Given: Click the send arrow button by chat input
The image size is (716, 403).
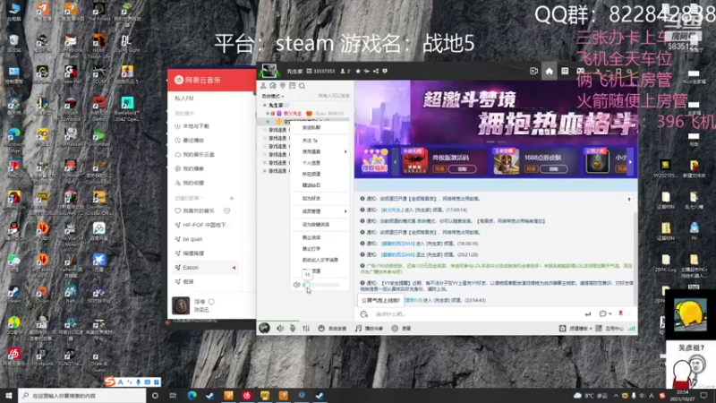Looking at the screenshot, I should [588, 314].
